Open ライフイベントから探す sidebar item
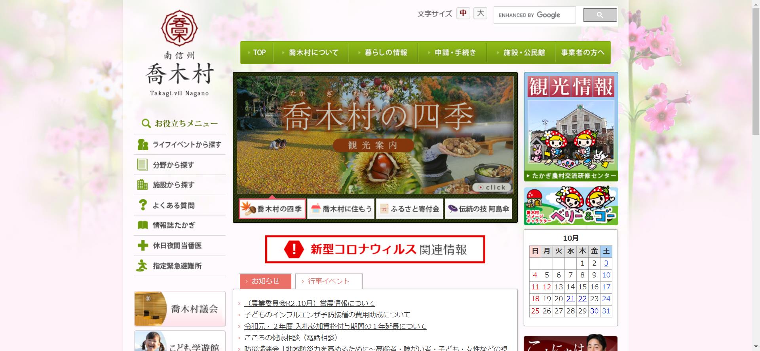Image resolution: width=760 pixels, height=351 pixels. [180, 145]
